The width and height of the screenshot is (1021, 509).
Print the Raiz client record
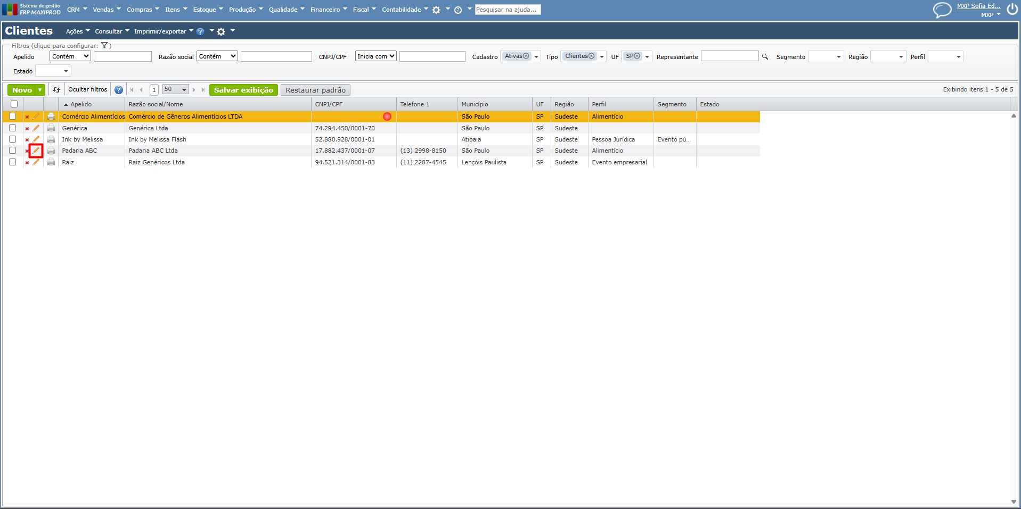pyautogui.click(x=51, y=162)
